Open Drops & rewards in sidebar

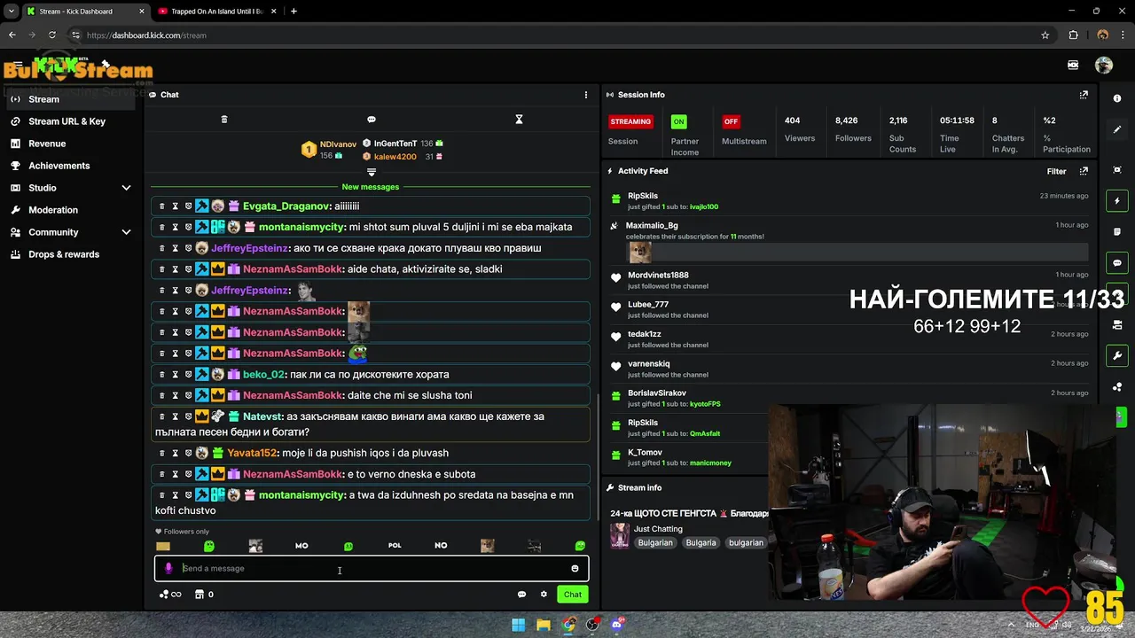pyautogui.click(x=64, y=254)
